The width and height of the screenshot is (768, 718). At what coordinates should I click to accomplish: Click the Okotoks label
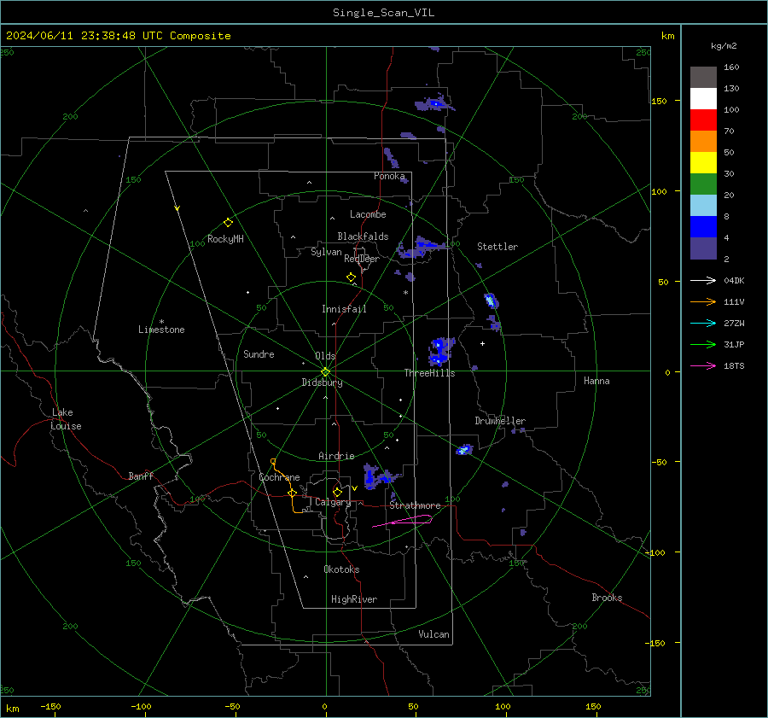(x=341, y=569)
